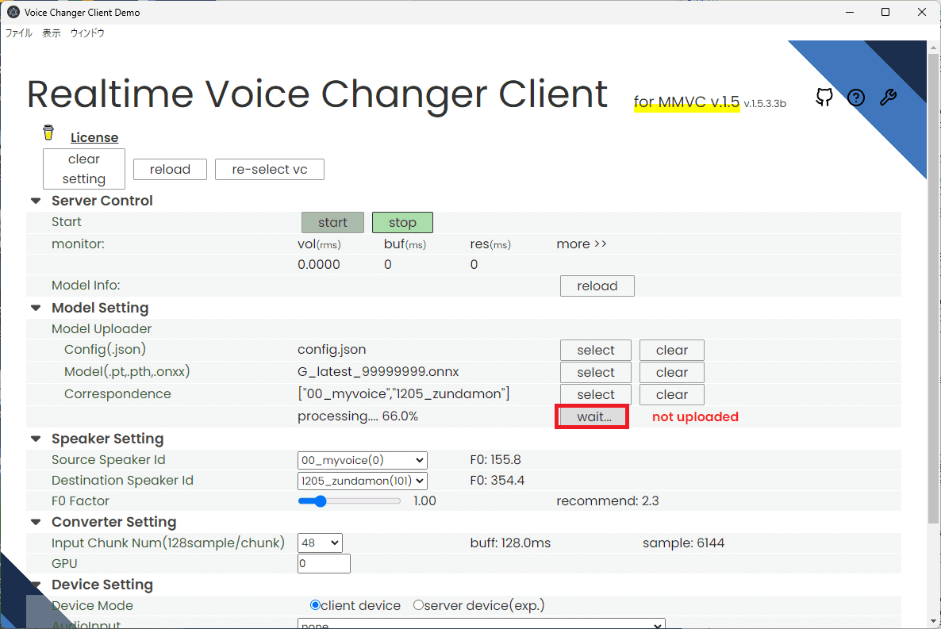
Task: Click the scrollbar up arrow
Action: (x=933, y=47)
